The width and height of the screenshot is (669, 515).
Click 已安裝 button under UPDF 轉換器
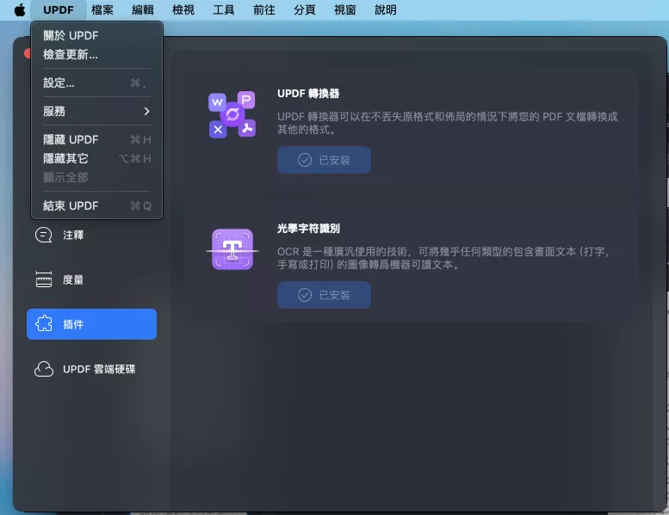point(324,160)
